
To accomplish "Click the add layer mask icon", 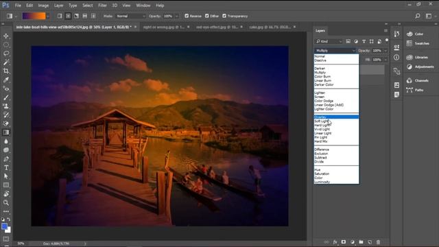I will pyautogui.click(x=344, y=242).
